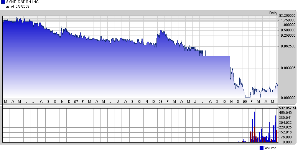Click the 76.008 volume axis label
The height and width of the screenshot is (151, 298).
[x=286, y=137]
